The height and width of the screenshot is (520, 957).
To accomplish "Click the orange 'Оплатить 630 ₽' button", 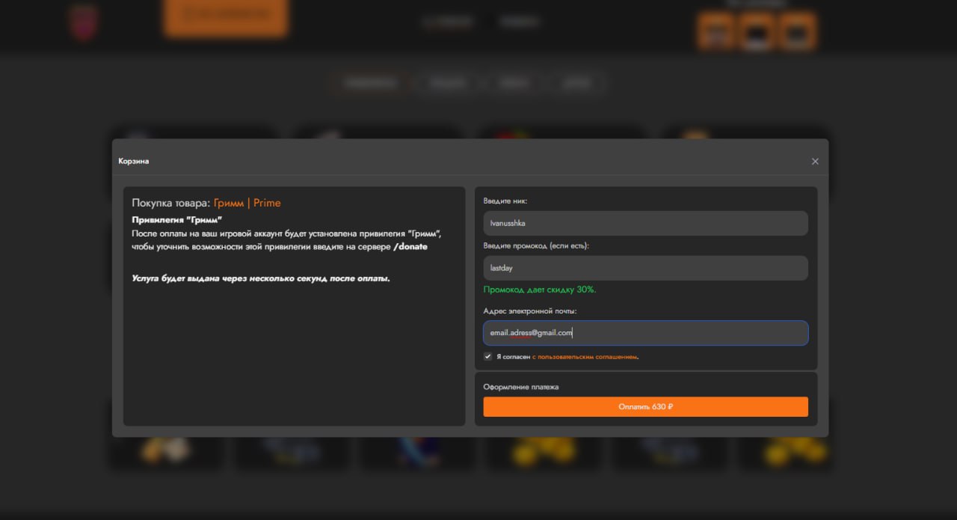I will [645, 407].
